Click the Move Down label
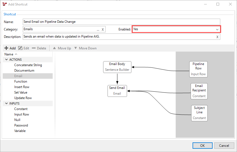Screen dimensions: 237x152 [x=88, y=48]
